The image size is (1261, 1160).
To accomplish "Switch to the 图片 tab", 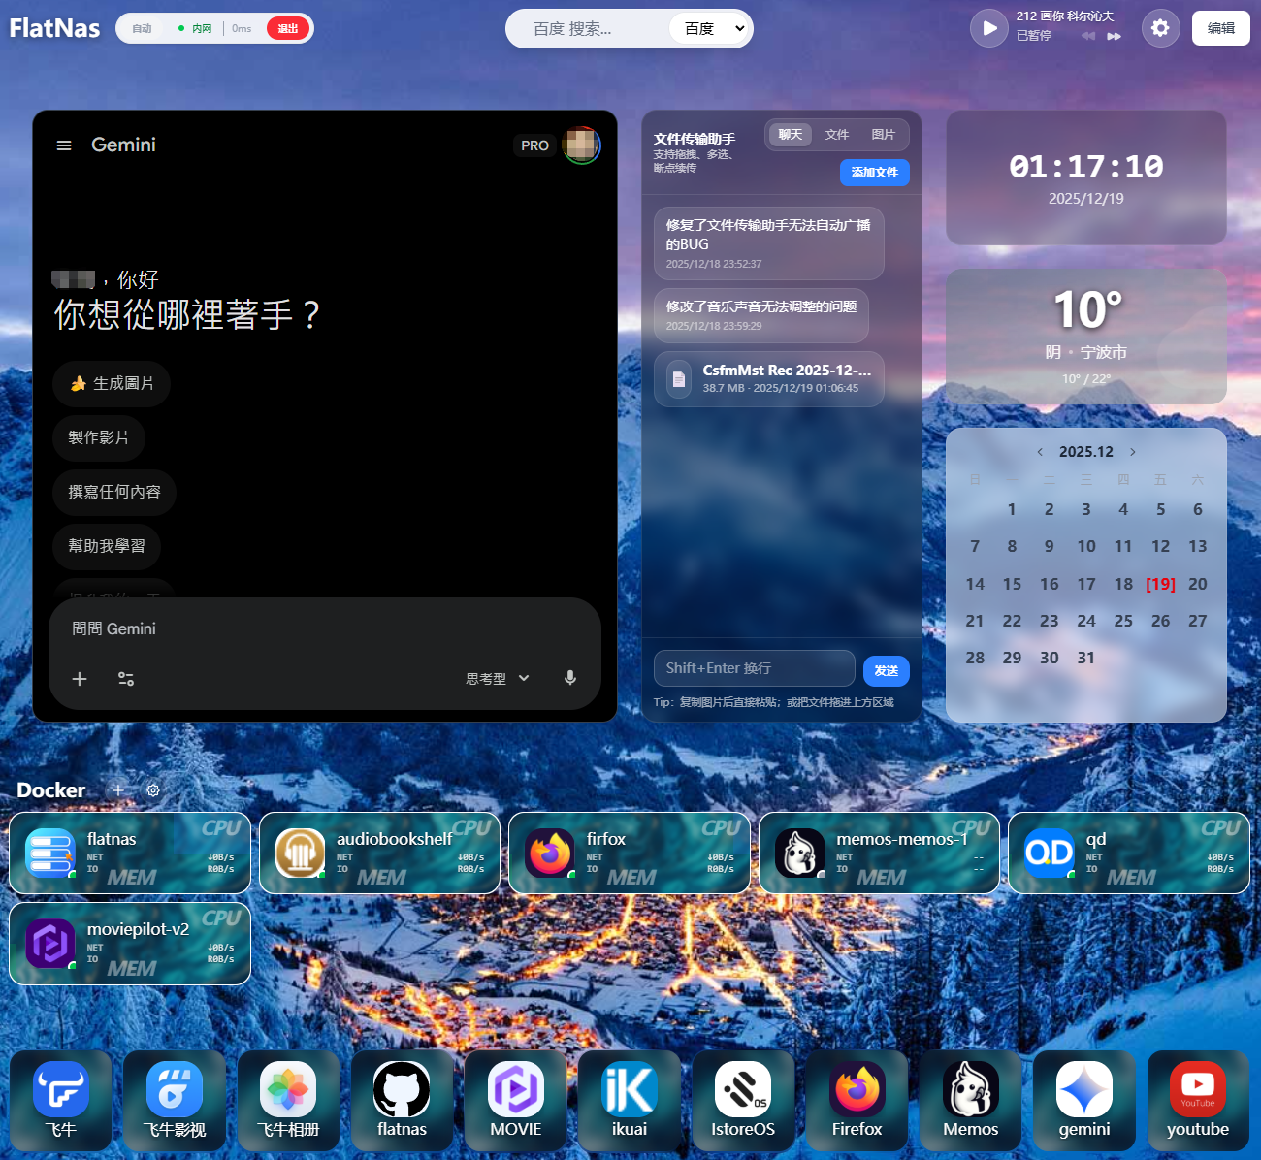I will click(x=883, y=135).
